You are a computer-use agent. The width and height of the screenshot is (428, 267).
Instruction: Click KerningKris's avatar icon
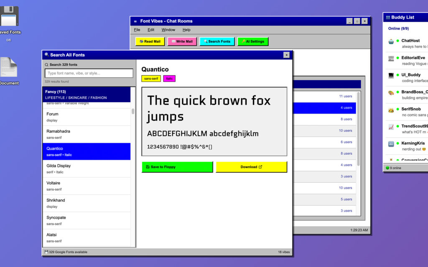coord(391,144)
